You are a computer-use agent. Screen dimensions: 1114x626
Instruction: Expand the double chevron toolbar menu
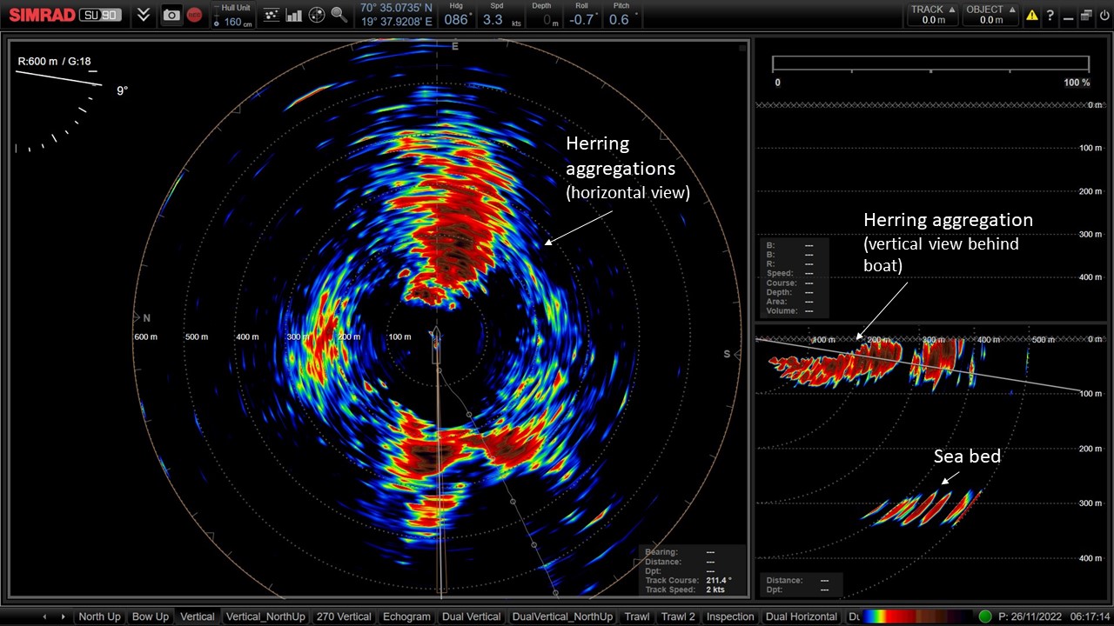pos(143,15)
